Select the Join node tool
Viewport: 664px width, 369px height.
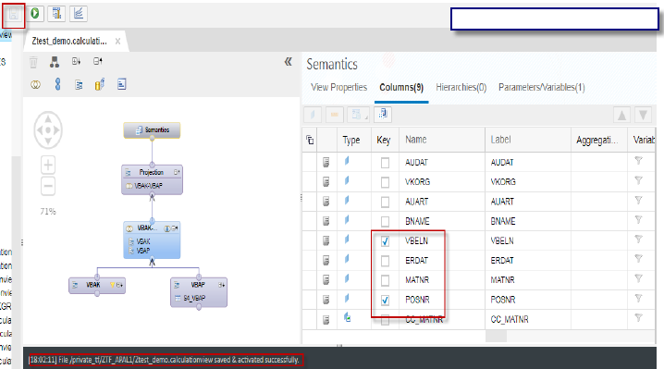pos(35,85)
